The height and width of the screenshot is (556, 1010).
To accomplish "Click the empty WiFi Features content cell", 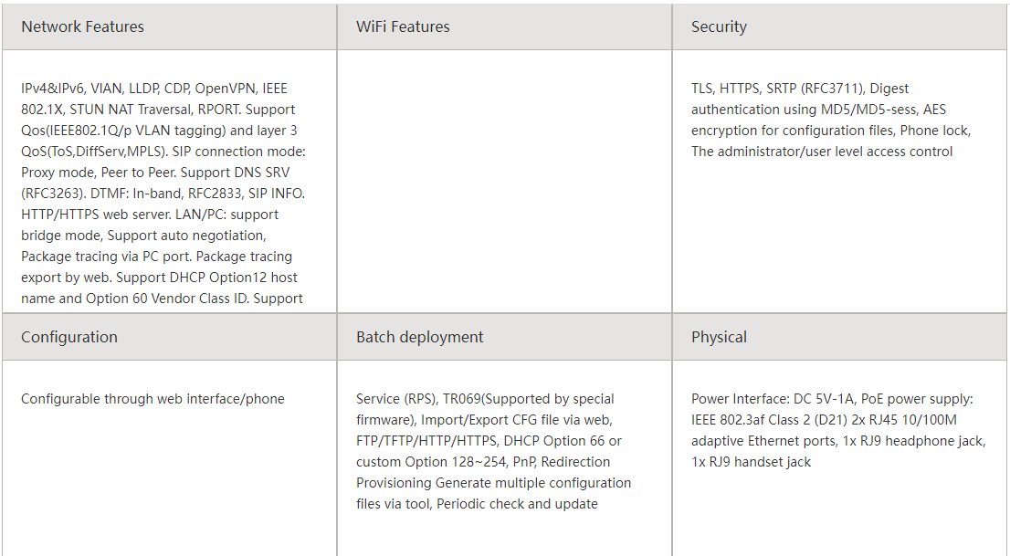I will click(504, 181).
